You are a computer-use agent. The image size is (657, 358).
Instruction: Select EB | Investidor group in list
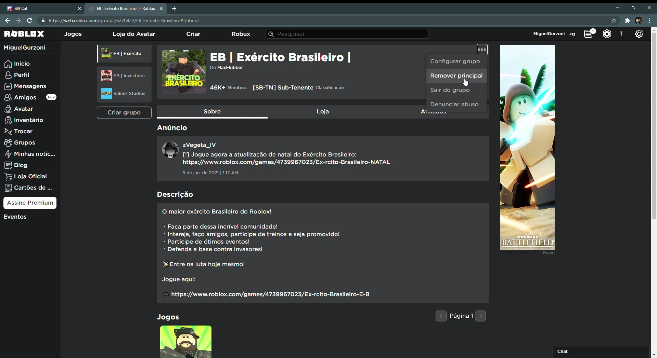[x=124, y=76]
